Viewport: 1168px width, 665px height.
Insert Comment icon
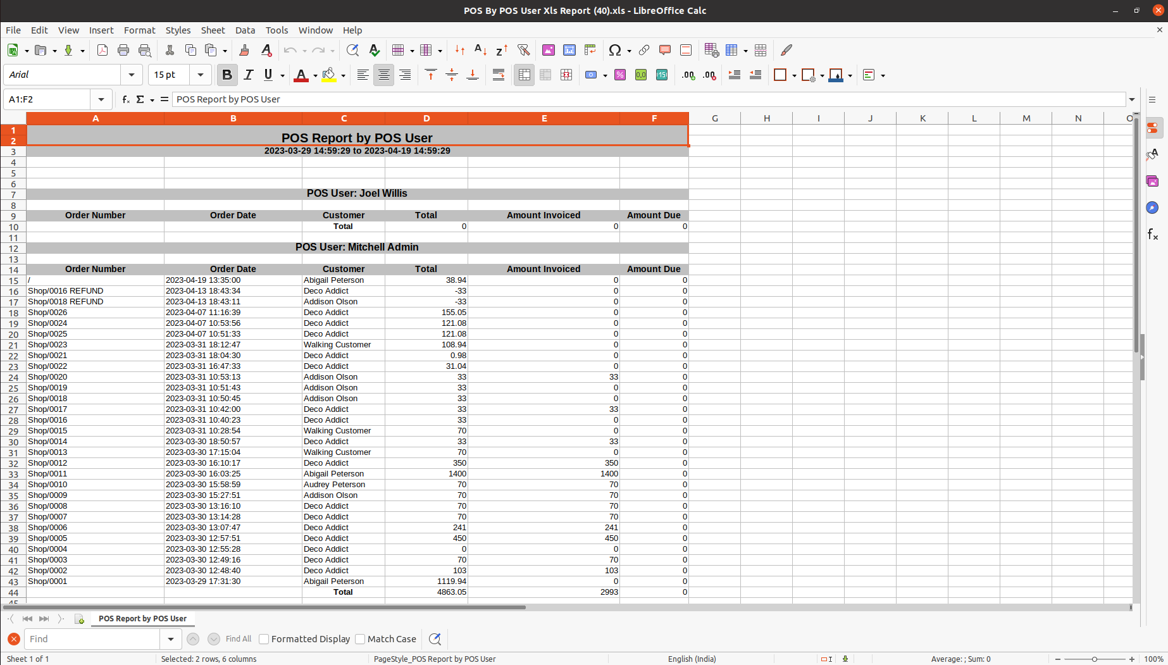click(665, 50)
